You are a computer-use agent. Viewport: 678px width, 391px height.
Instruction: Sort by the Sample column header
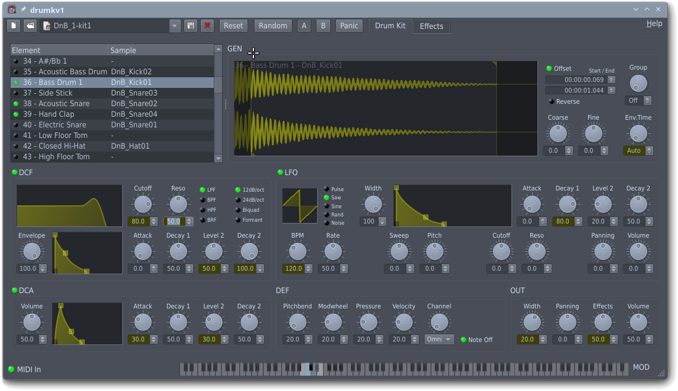161,50
